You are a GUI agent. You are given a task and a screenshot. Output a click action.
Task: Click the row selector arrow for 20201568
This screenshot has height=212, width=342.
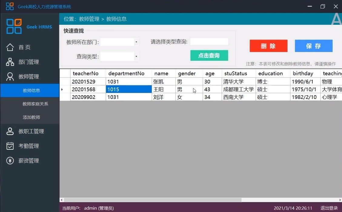coord(65,90)
